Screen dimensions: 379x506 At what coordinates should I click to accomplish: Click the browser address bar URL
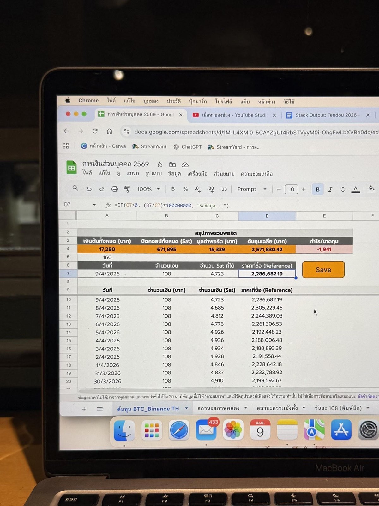tap(256, 132)
